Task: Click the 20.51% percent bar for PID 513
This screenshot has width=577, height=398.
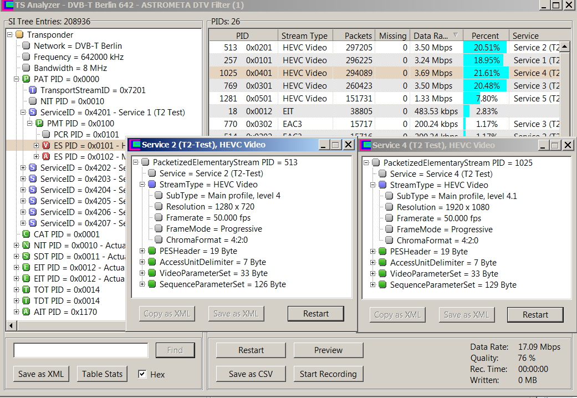Action: point(485,48)
